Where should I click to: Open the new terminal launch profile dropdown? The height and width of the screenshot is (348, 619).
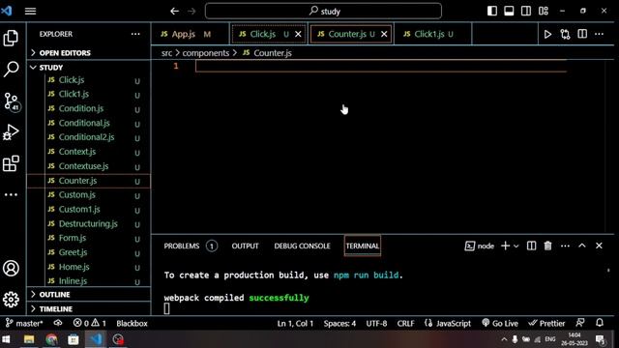point(516,246)
